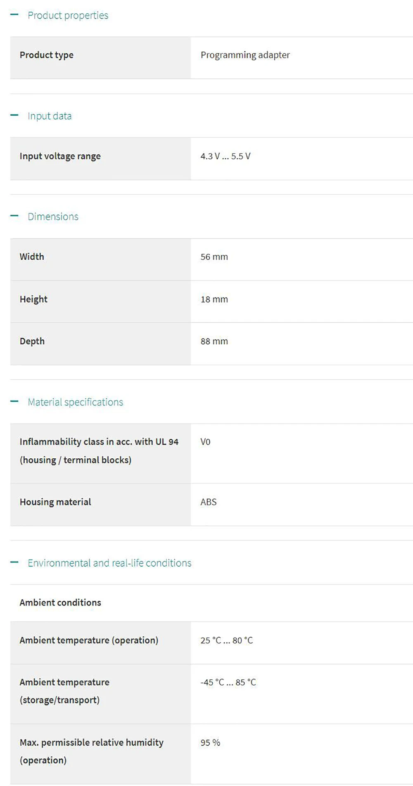
Task: Select the Ambient conditions subheading
Action: [60, 603]
